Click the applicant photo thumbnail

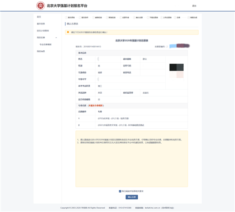[177, 71]
